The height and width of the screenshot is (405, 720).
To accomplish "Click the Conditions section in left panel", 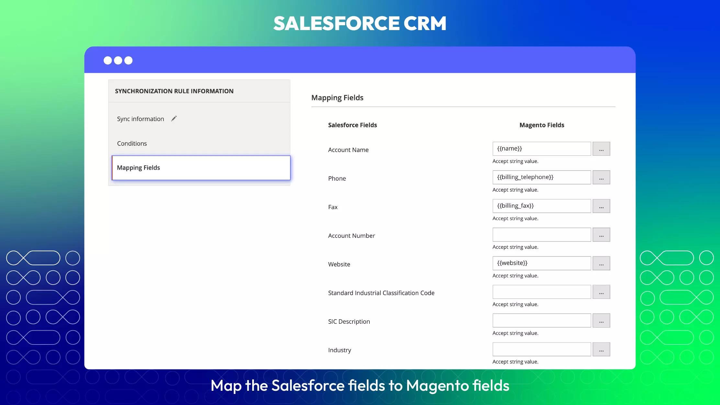I will (132, 143).
